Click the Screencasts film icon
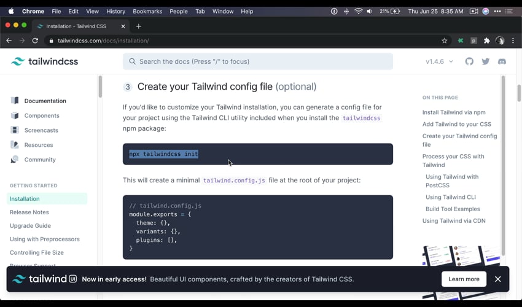The image size is (522, 307). (15, 130)
